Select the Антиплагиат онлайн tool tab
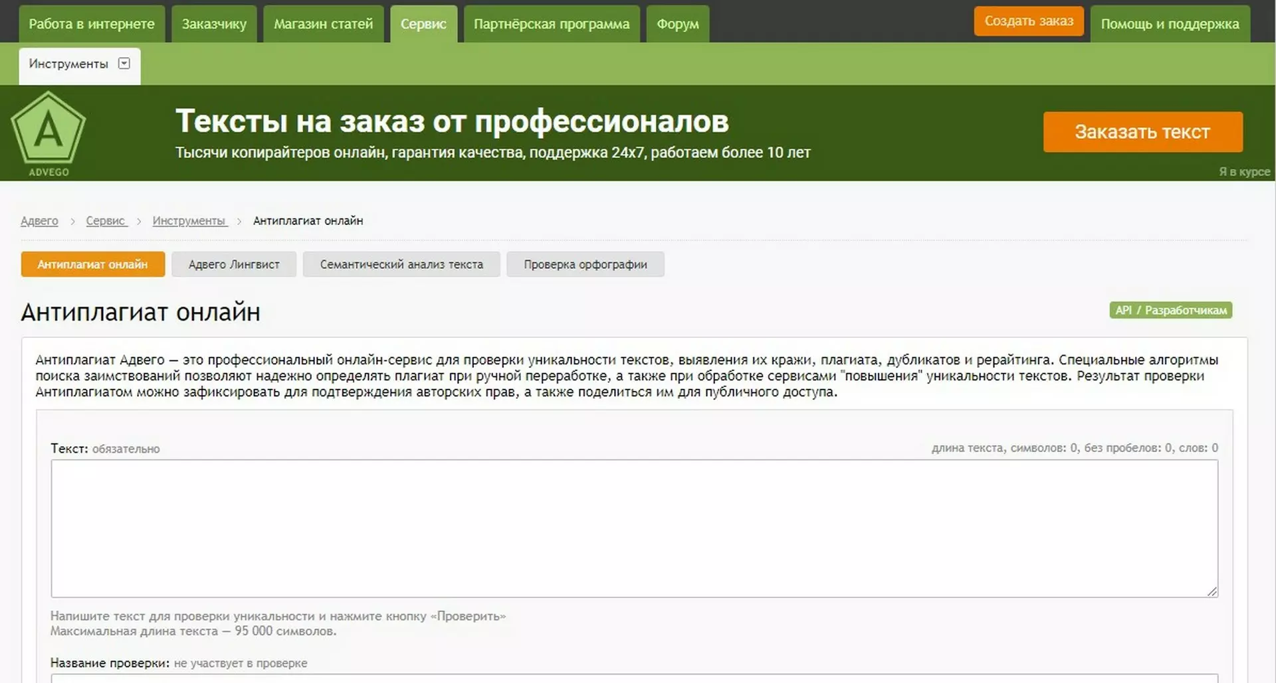This screenshot has height=683, width=1276. [92, 264]
